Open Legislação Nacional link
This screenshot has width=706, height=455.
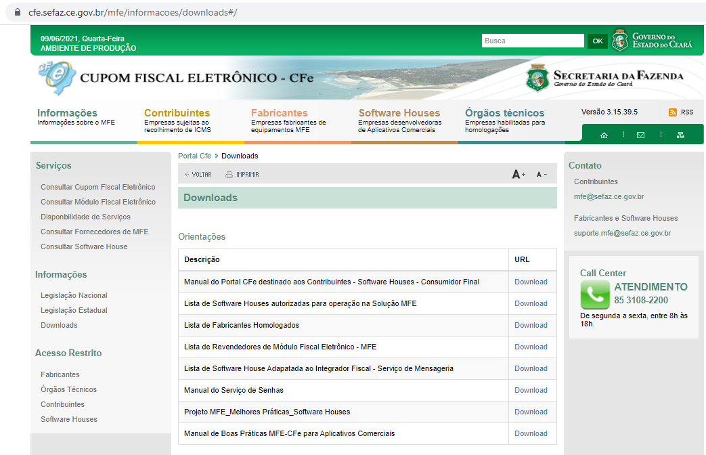click(x=74, y=295)
